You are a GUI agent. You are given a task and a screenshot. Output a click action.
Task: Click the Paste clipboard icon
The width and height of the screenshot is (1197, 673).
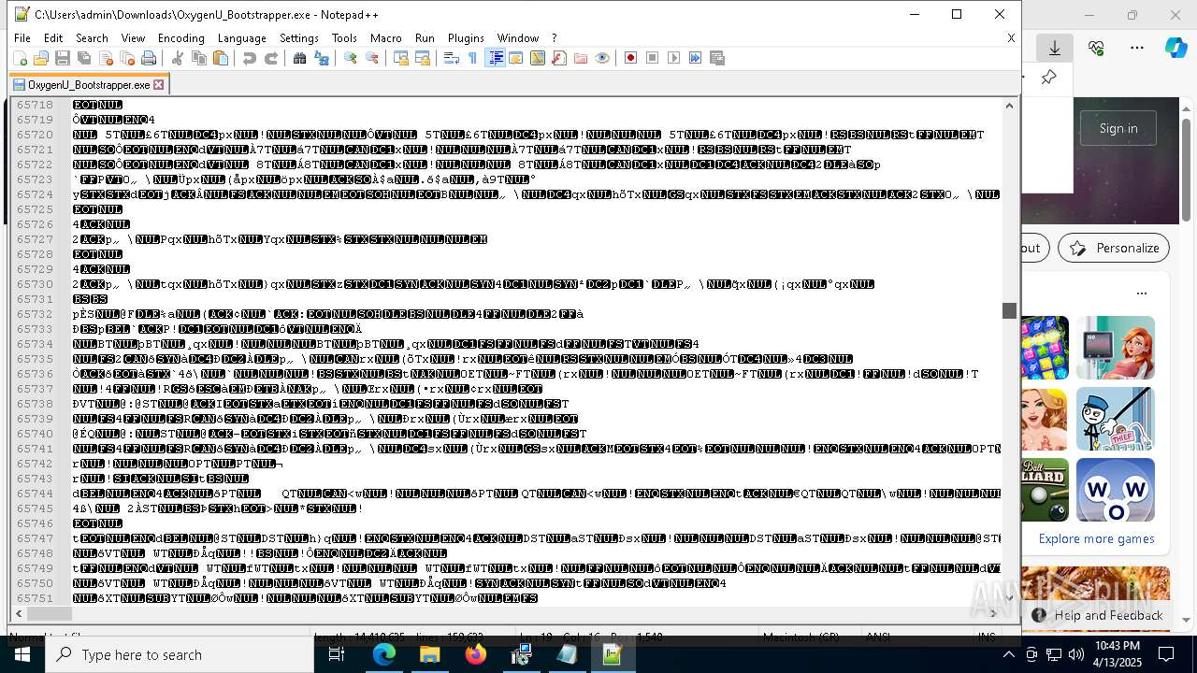tap(221, 58)
